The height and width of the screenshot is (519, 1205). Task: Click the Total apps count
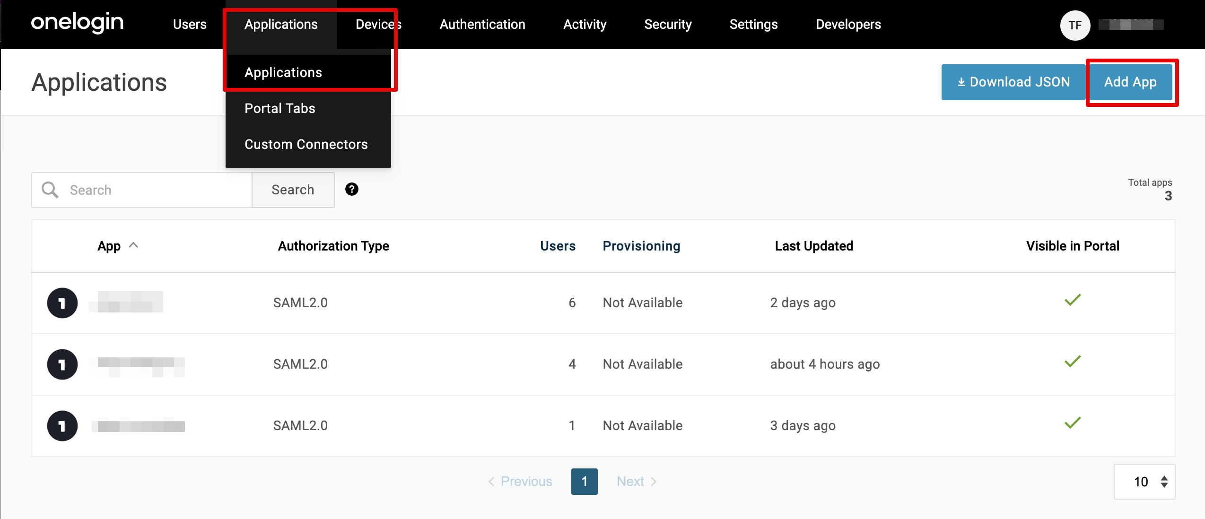point(1168,196)
